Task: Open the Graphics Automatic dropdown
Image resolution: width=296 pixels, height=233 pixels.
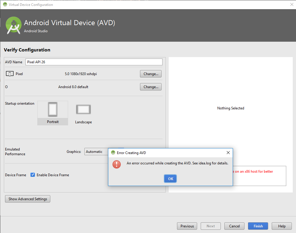Action: 96,152
